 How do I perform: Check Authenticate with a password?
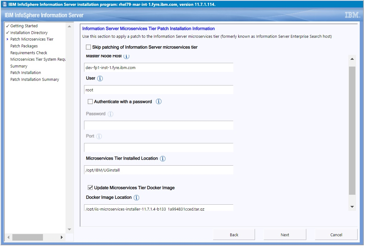click(90, 101)
